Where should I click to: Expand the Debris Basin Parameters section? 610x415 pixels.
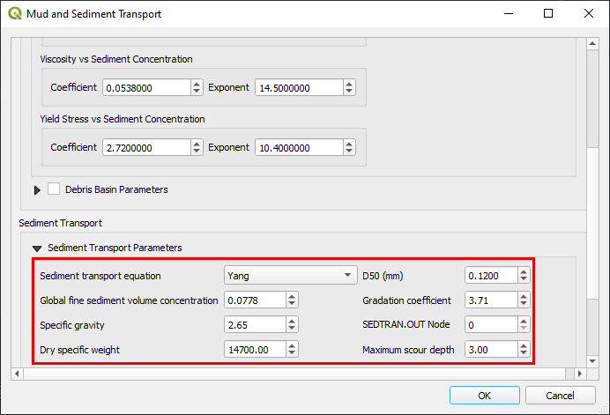click(37, 189)
